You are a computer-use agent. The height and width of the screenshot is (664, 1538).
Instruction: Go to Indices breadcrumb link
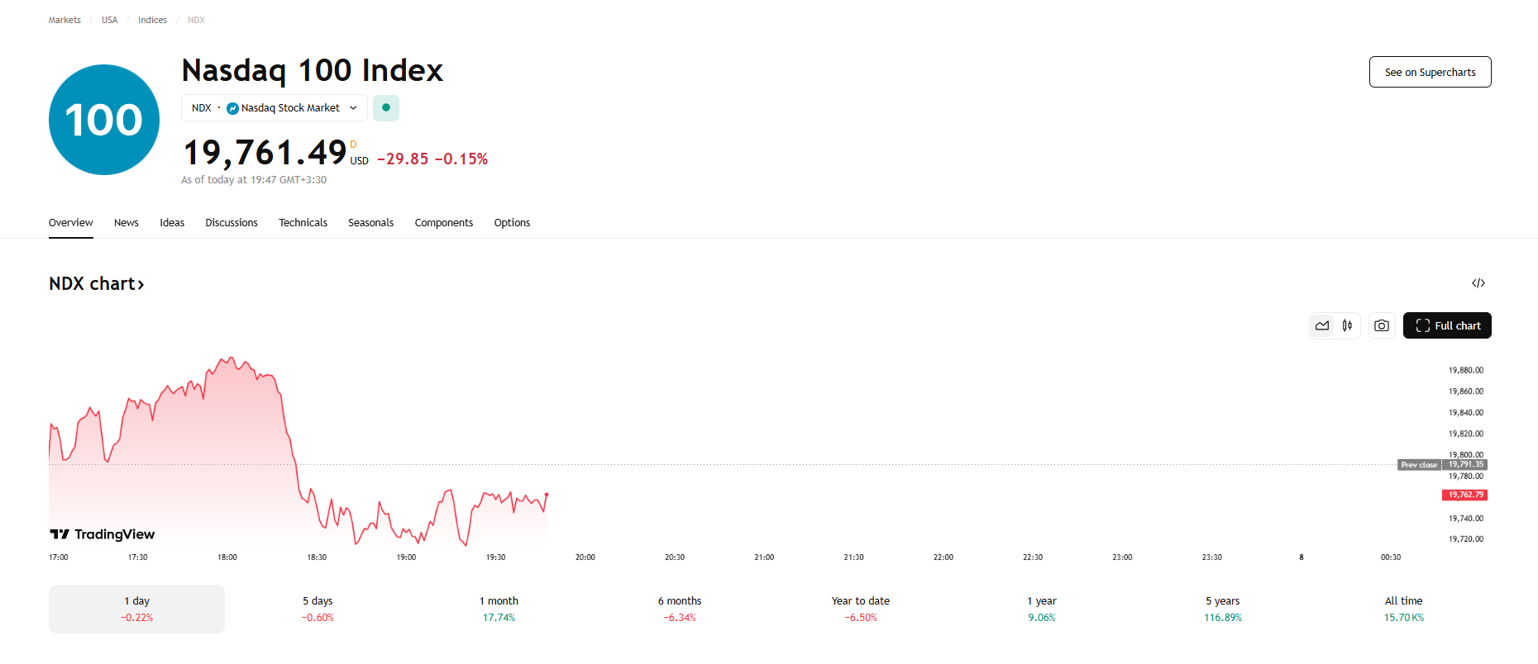pyautogui.click(x=152, y=20)
